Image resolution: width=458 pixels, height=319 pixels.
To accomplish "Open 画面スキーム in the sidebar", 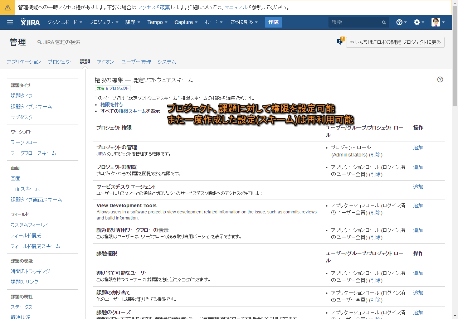I will pos(25,189).
